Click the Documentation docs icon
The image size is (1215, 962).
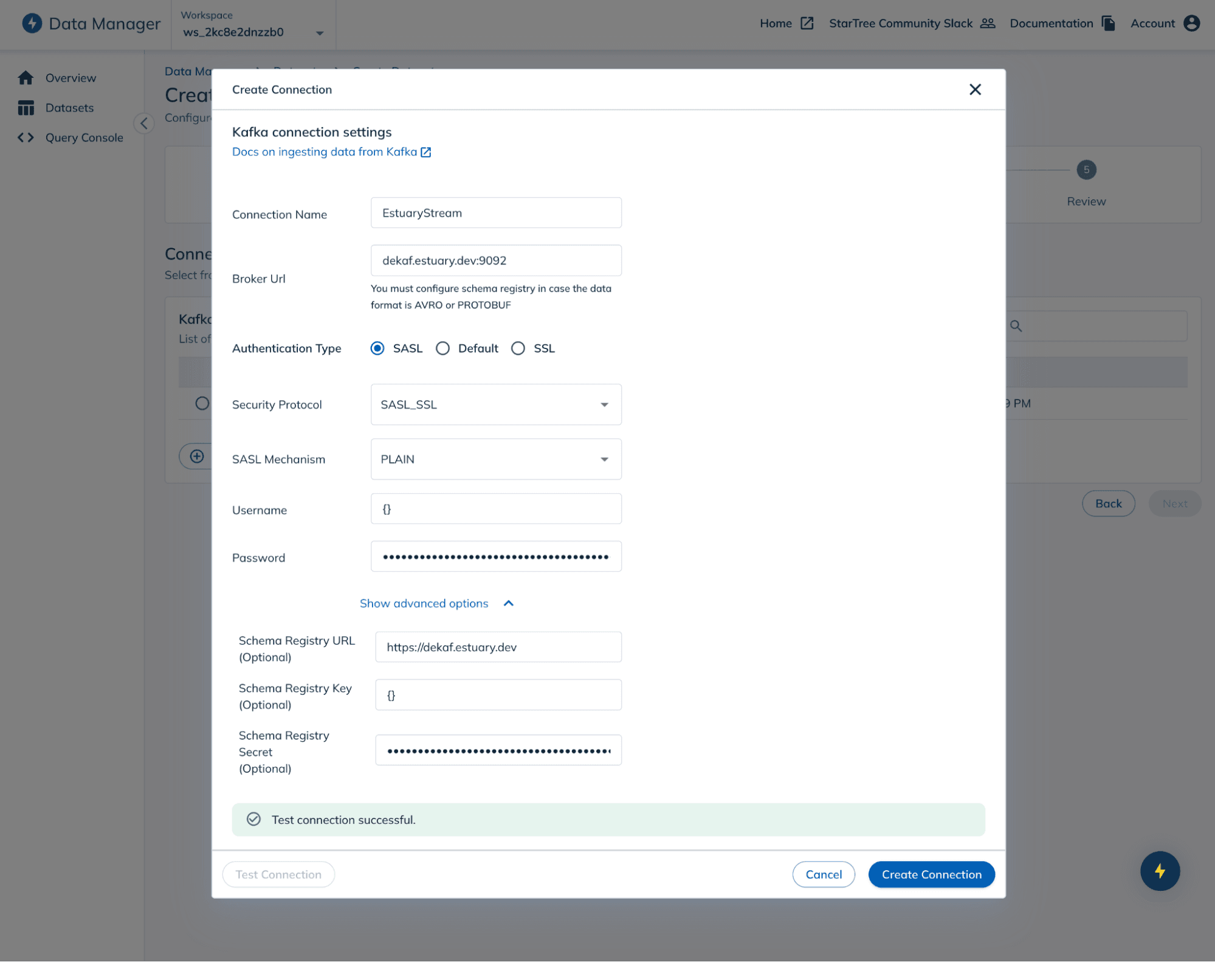click(x=1108, y=23)
